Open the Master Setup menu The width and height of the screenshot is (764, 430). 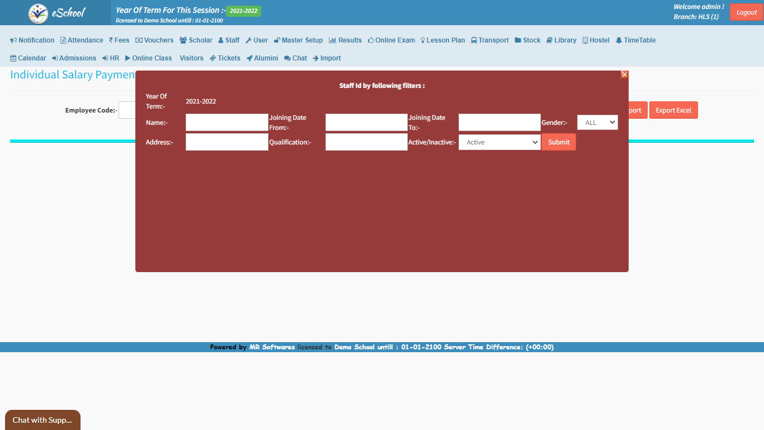298,40
